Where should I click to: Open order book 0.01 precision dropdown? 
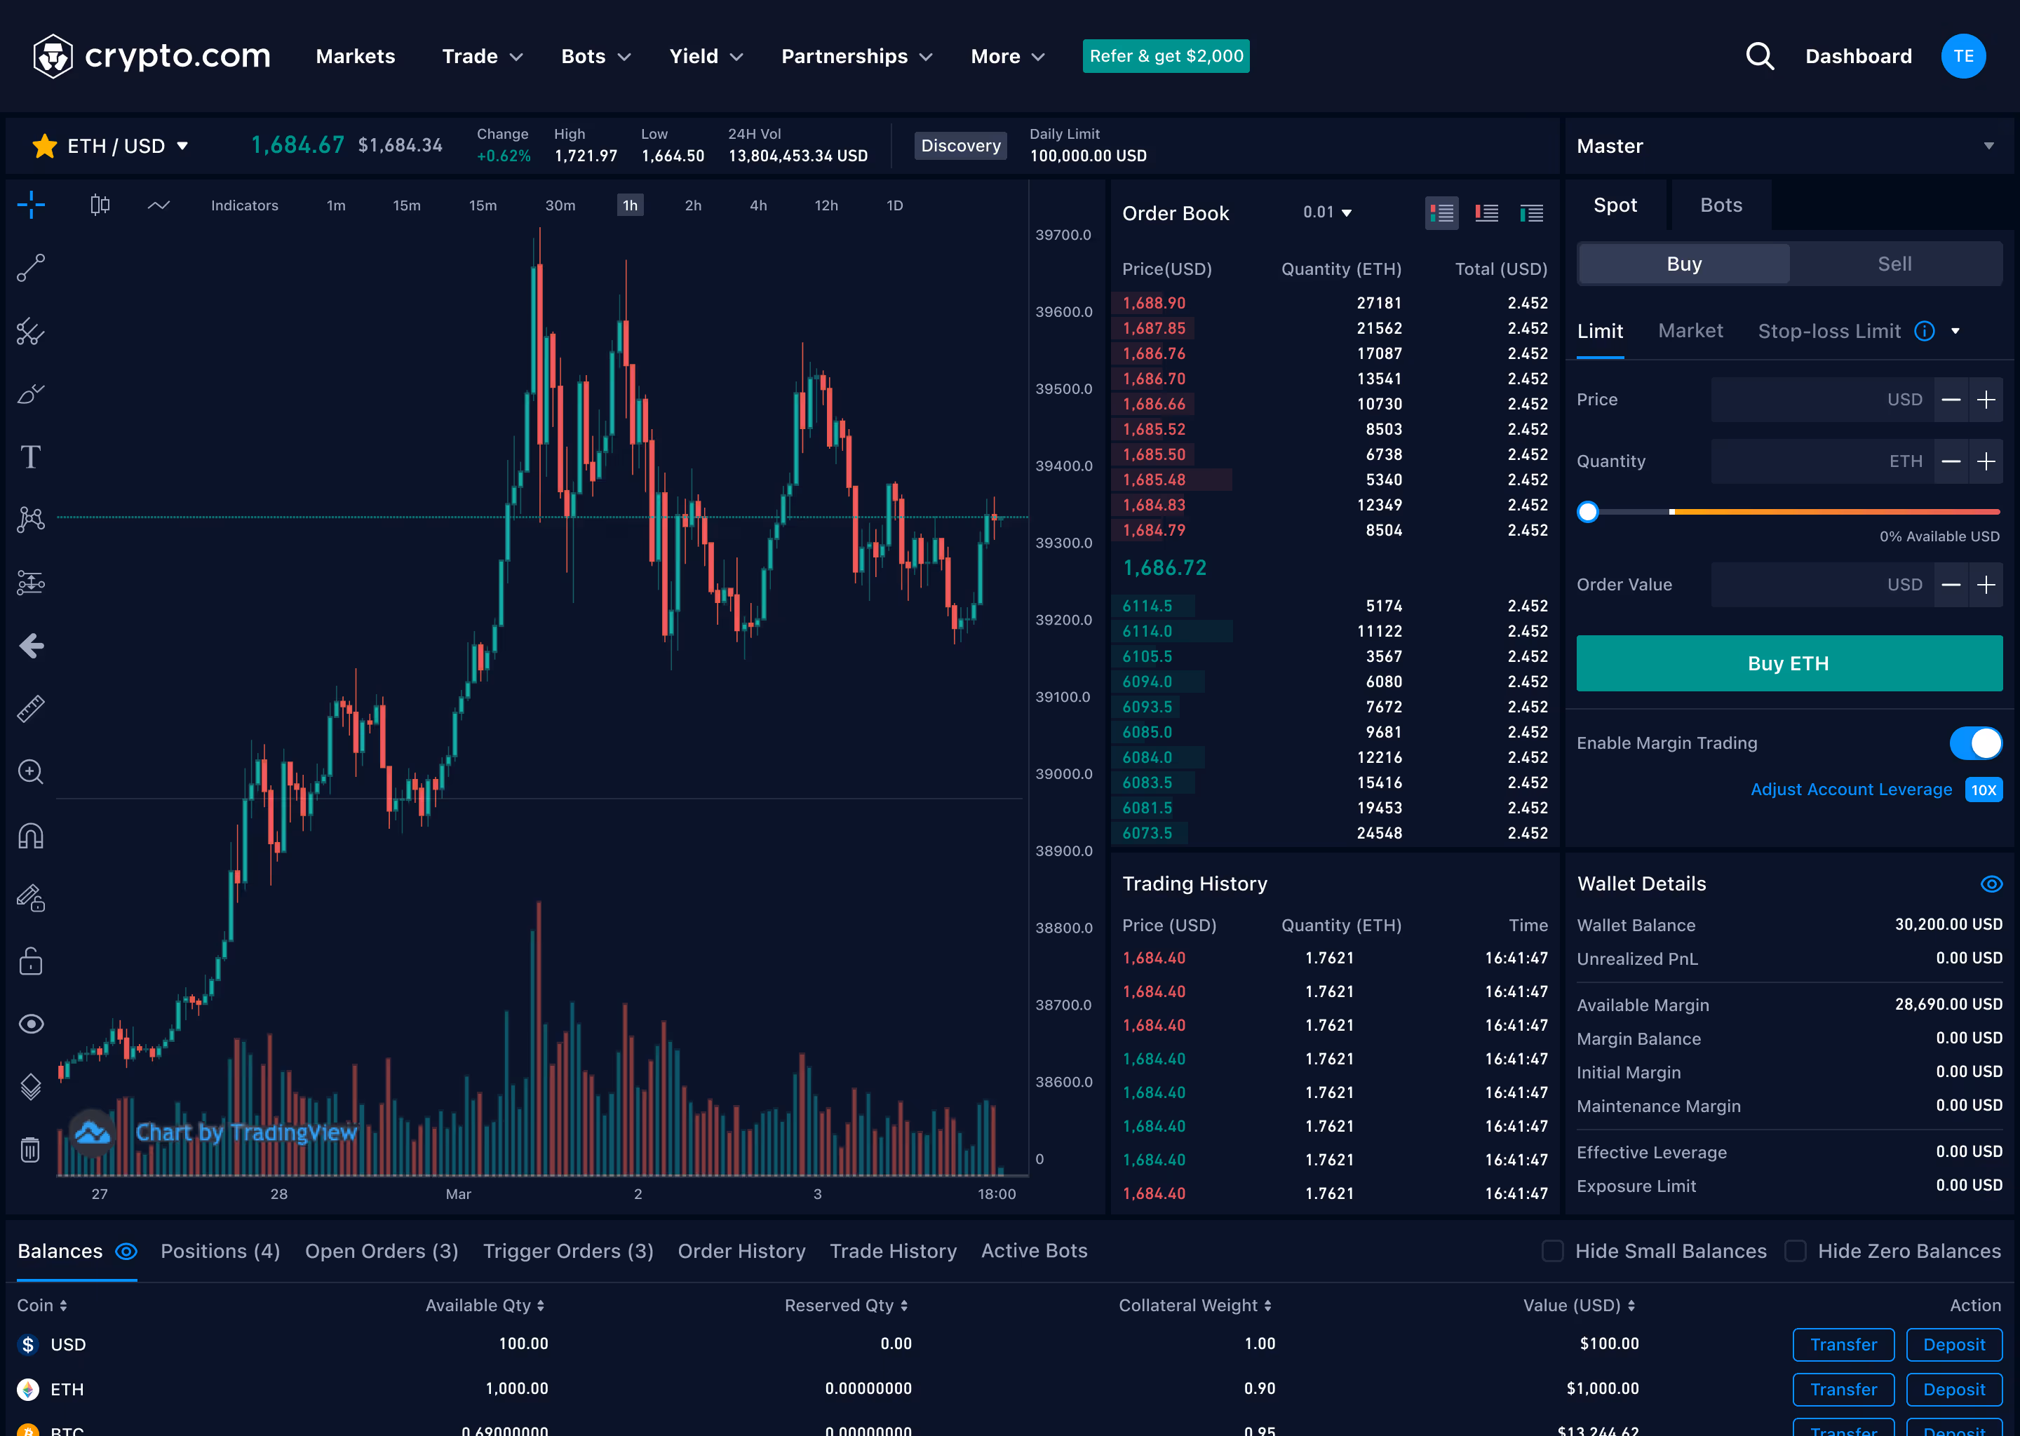click(x=1328, y=212)
